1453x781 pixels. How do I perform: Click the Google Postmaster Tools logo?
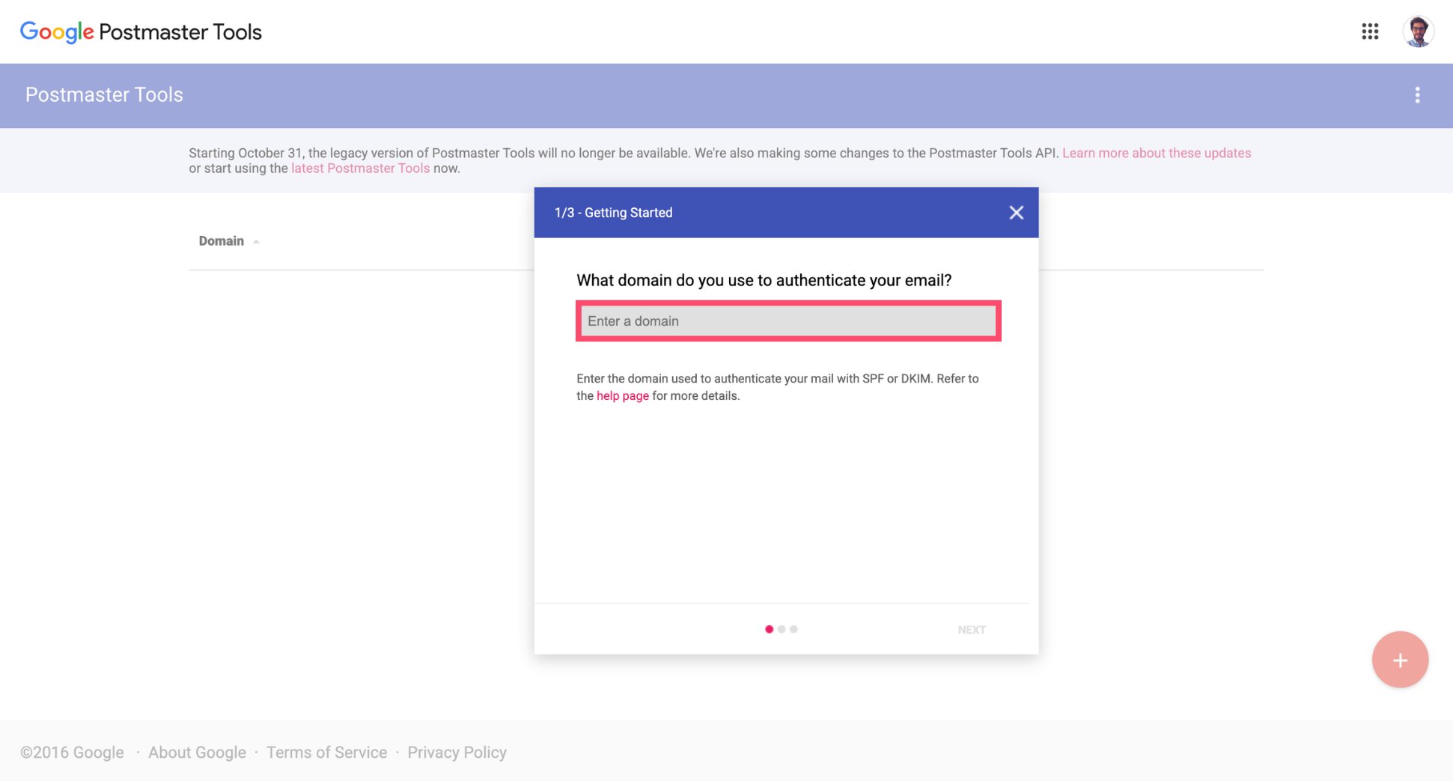pos(141,32)
